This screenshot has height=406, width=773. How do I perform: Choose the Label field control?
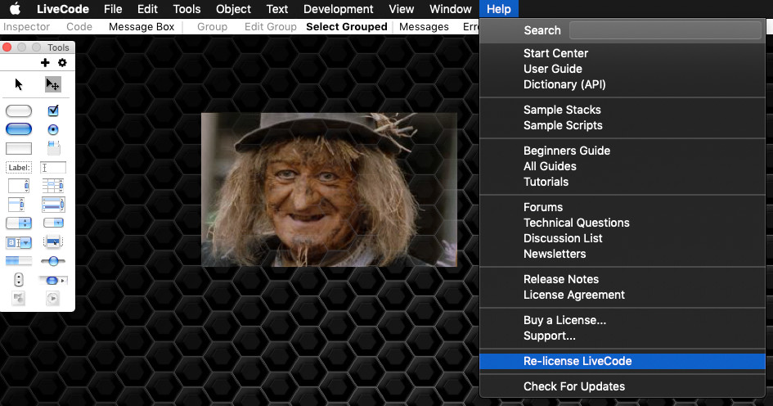tap(19, 168)
